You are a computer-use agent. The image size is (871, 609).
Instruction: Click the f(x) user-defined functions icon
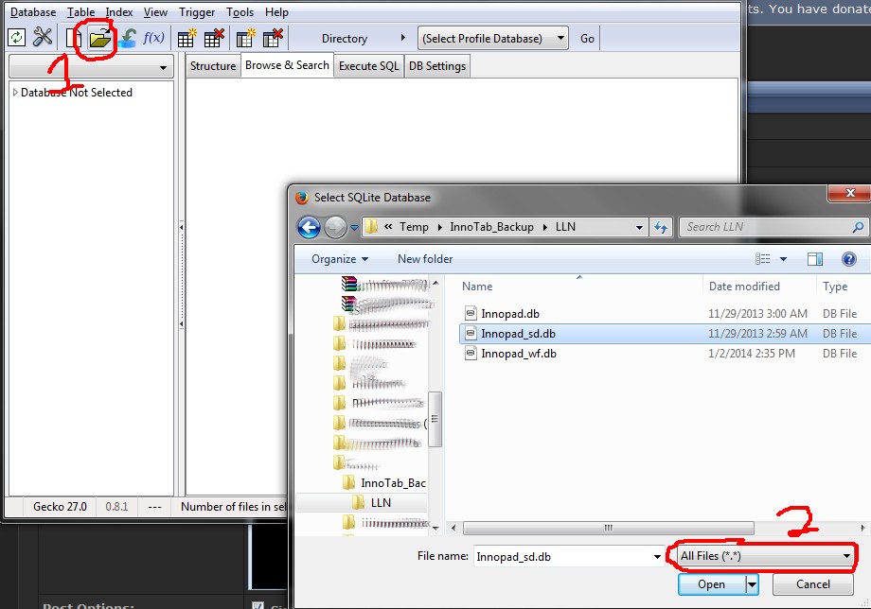[x=153, y=38]
